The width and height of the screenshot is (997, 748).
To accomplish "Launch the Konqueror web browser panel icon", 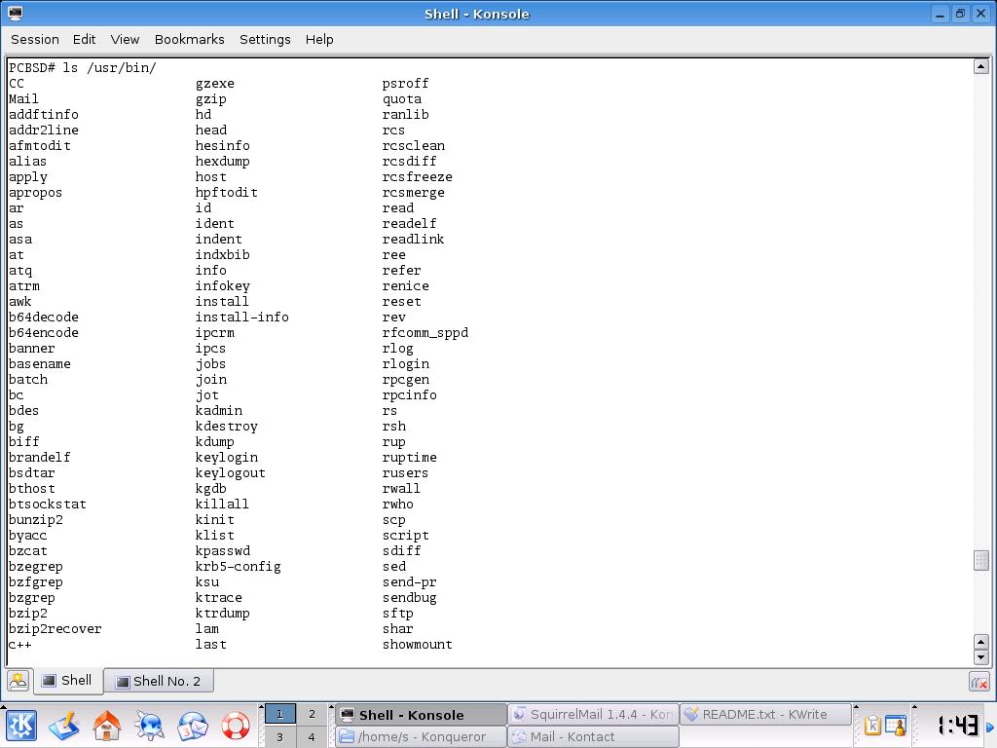I will (x=150, y=726).
